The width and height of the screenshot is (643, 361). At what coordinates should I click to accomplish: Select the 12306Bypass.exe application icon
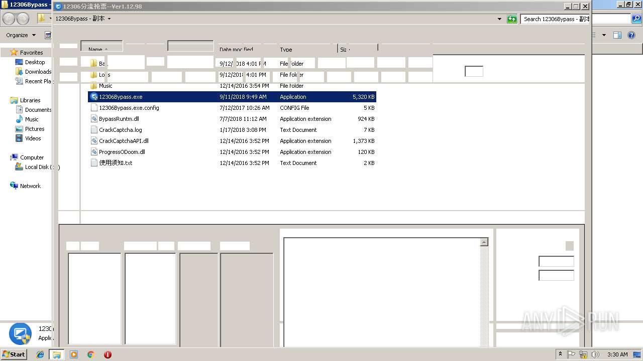tap(94, 97)
